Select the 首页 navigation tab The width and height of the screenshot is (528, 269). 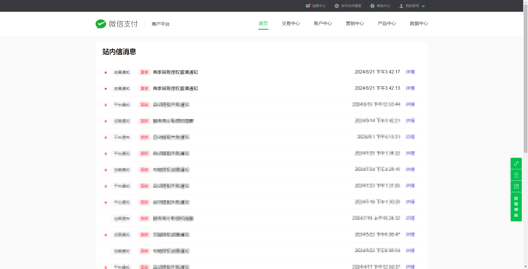263,24
